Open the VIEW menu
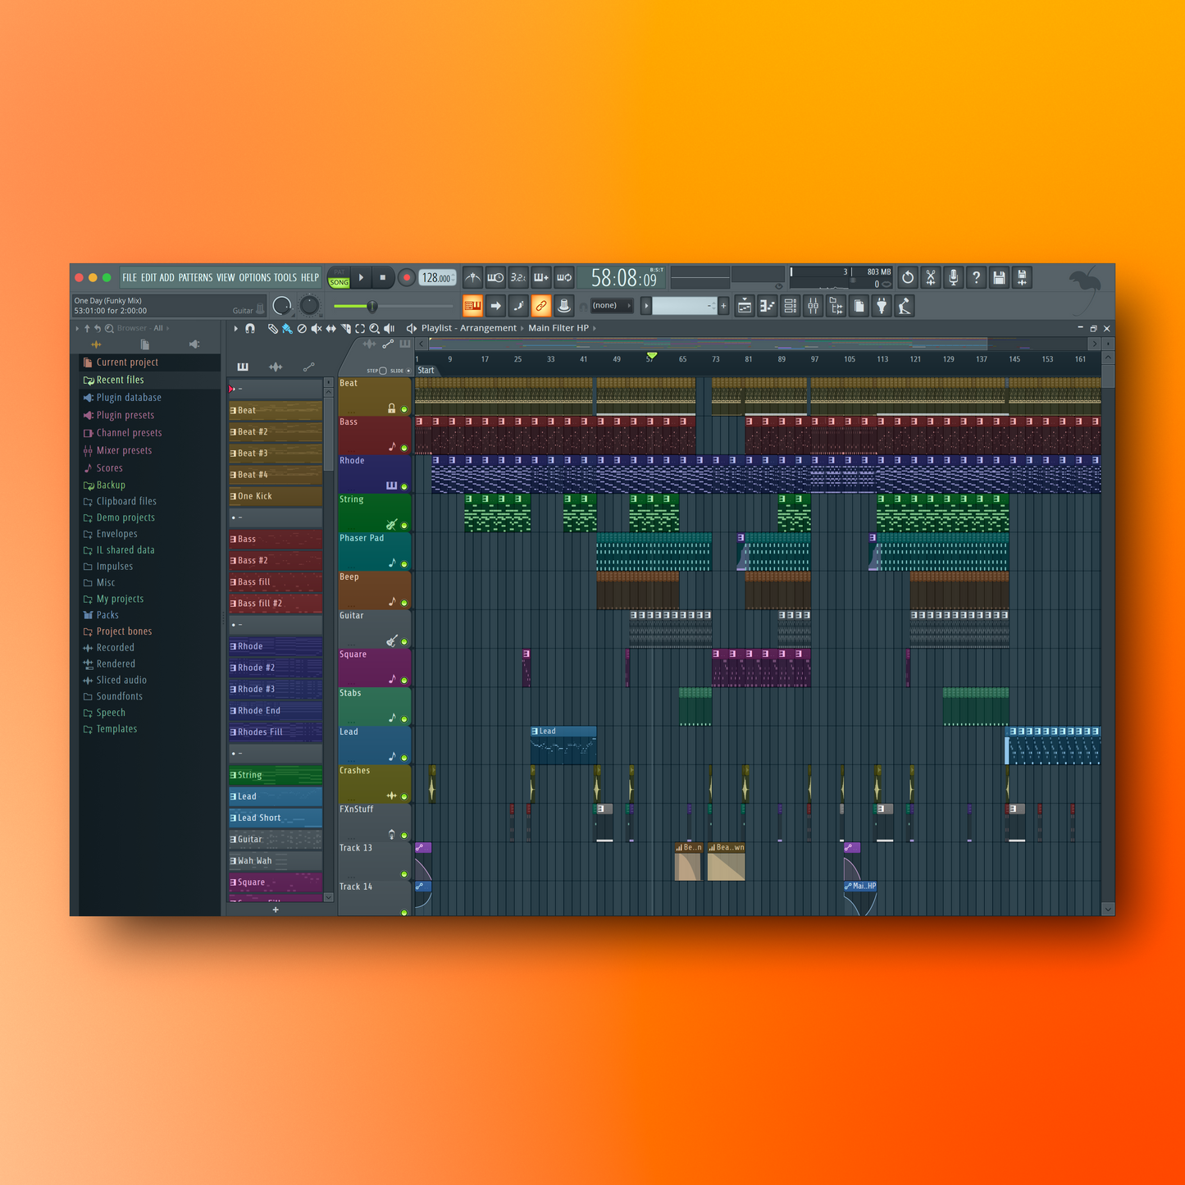The height and width of the screenshot is (1185, 1185). [x=226, y=278]
